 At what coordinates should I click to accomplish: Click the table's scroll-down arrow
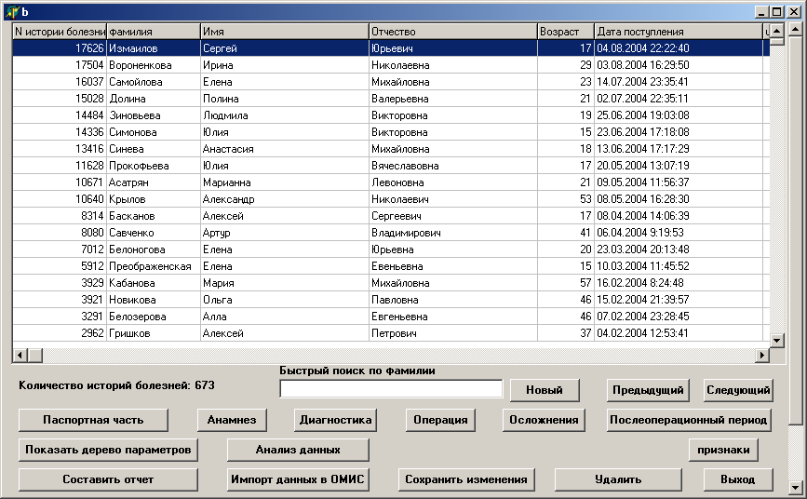[x=776, y=340]
